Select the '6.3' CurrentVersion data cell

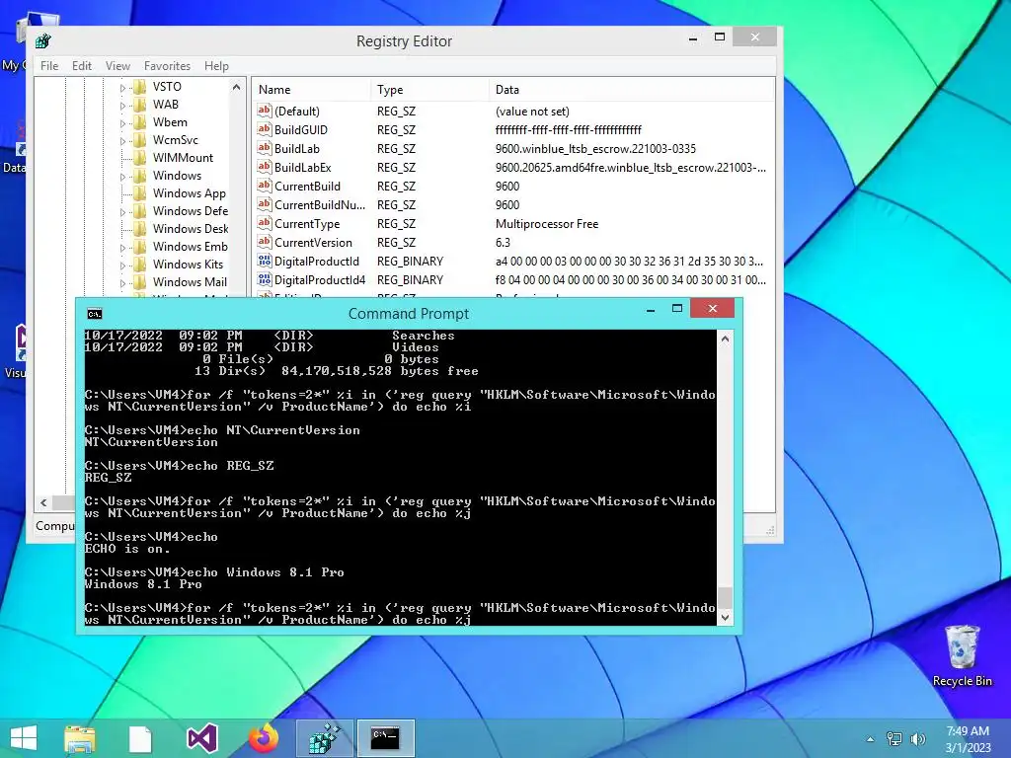pos(503,243)
